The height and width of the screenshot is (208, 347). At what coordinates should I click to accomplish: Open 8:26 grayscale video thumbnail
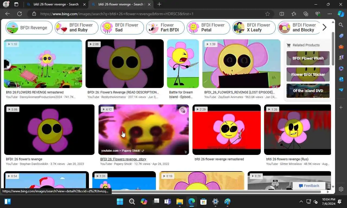point(289,180)
